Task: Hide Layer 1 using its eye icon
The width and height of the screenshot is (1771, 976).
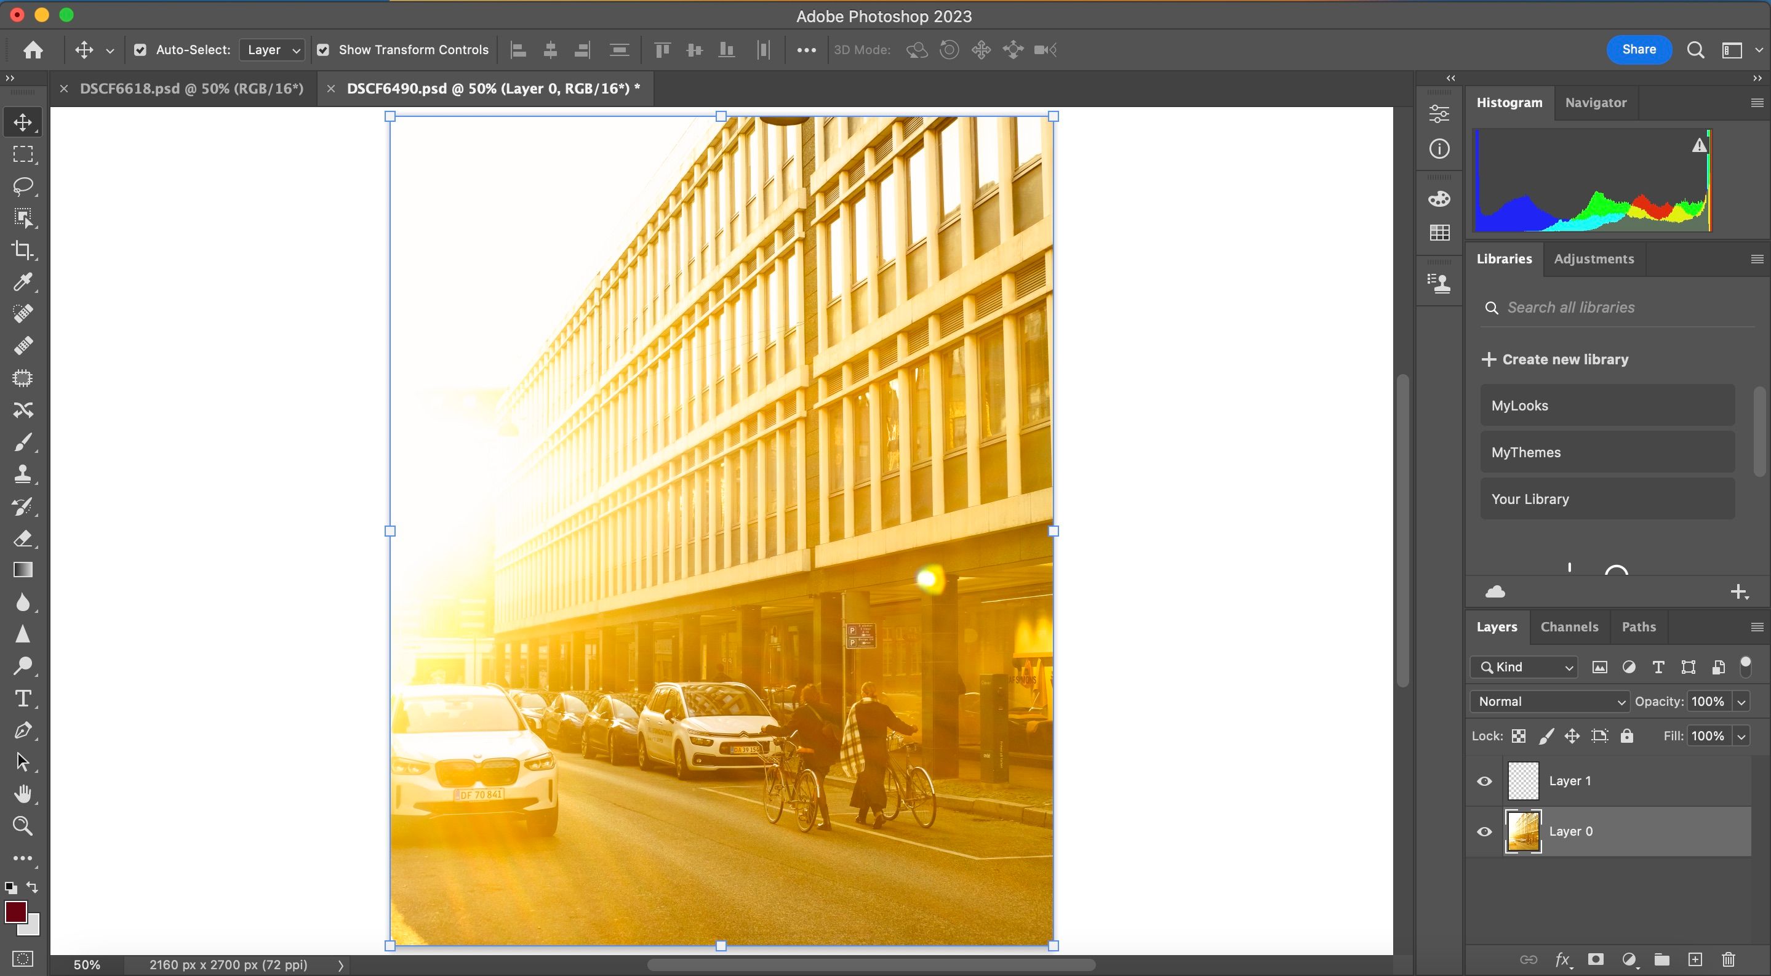Action: tap(1484, 782)
